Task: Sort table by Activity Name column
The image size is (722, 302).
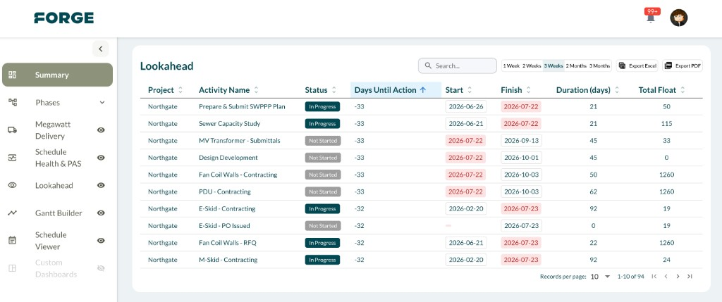Action: tap(228, 90)
